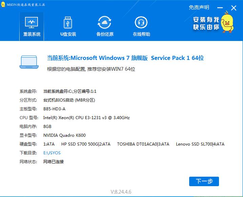Click the yellow duck mascot
The width and height of the screenshot is (243, 197).
pyautogui.click(x=227, y=22)
